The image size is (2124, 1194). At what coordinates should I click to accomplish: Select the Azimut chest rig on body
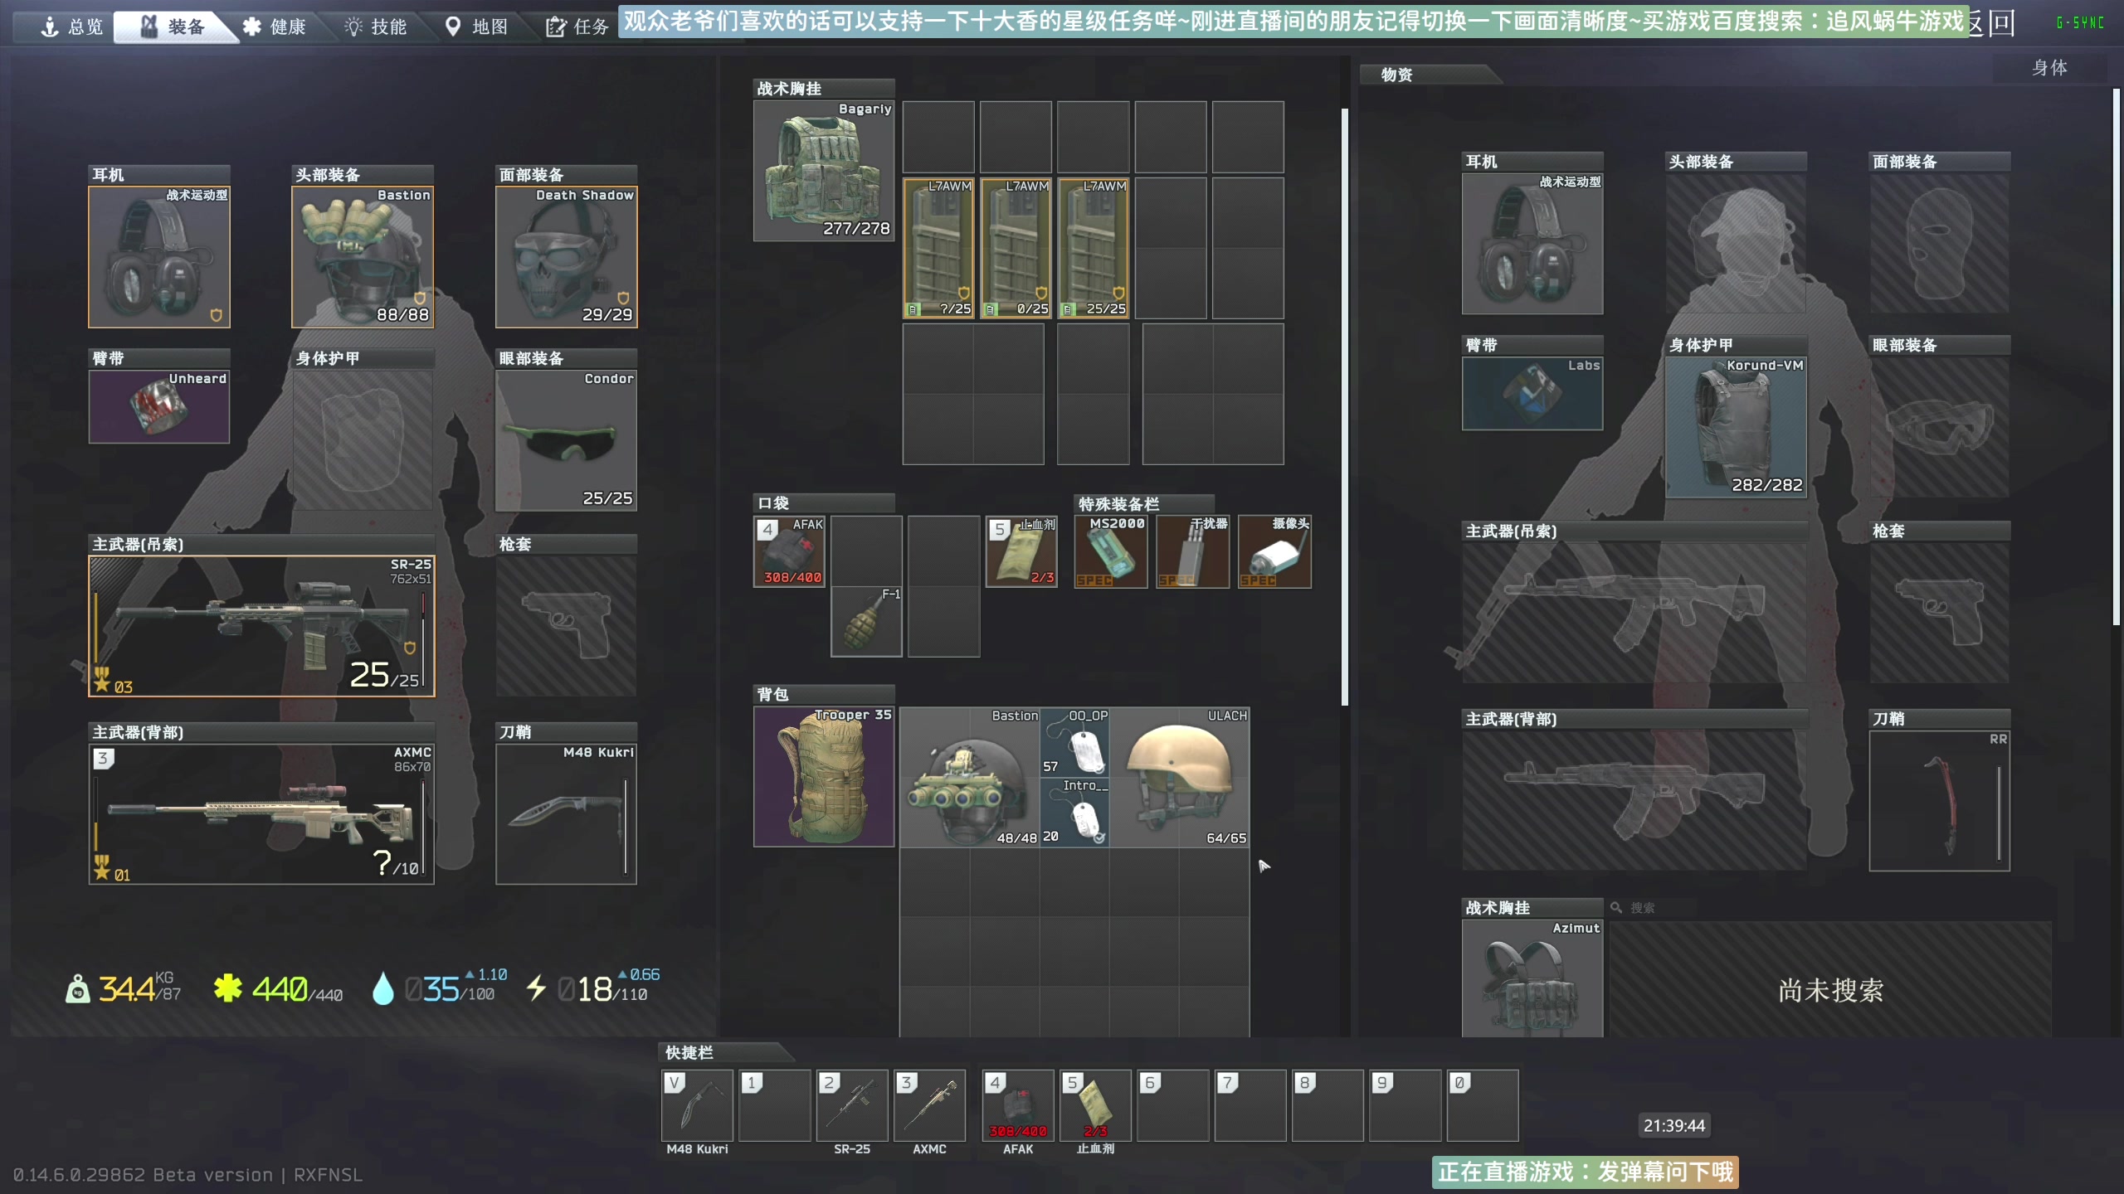click(1532, 978)
